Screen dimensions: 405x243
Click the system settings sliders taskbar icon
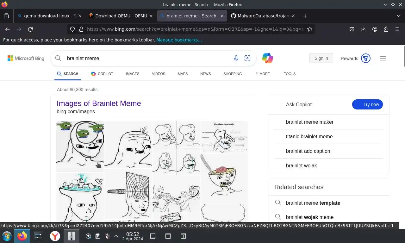(38, 236)
